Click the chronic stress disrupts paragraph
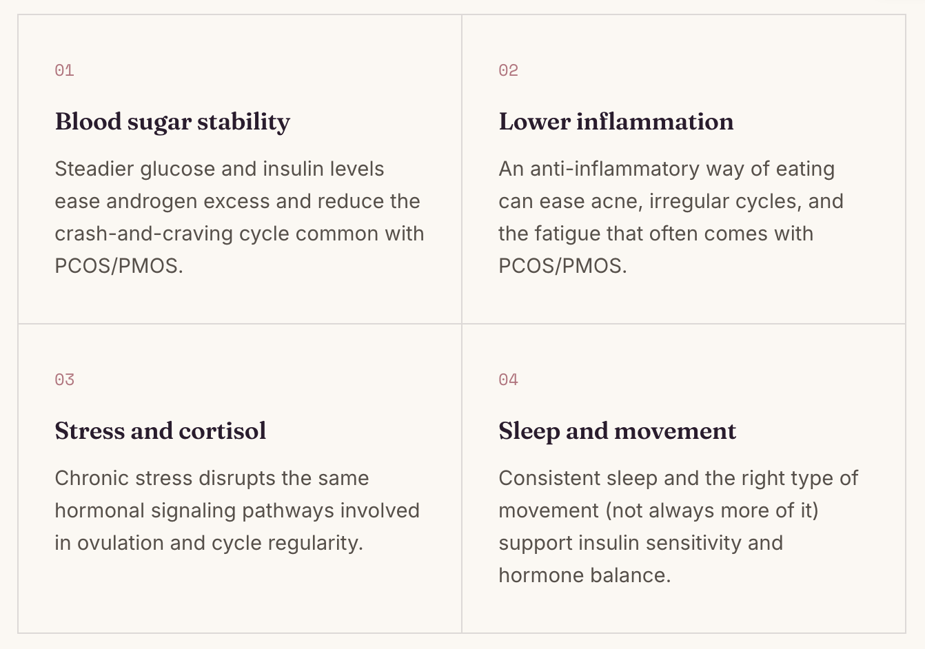Viewport: 925px width, 649px height. pyautogui.click(x=237, y=511)
